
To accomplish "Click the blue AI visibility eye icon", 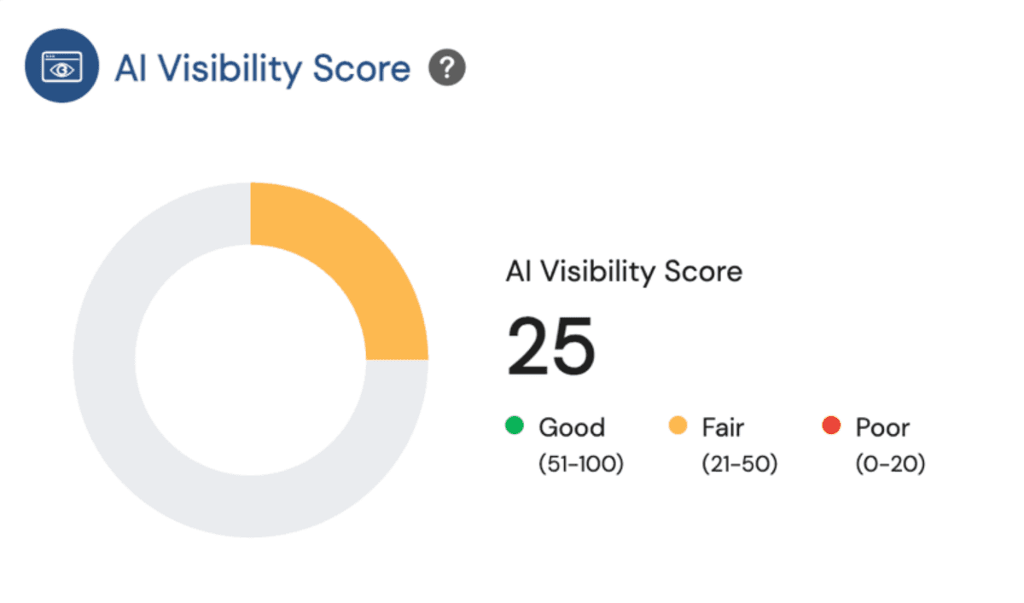I will tap(62, 67).
